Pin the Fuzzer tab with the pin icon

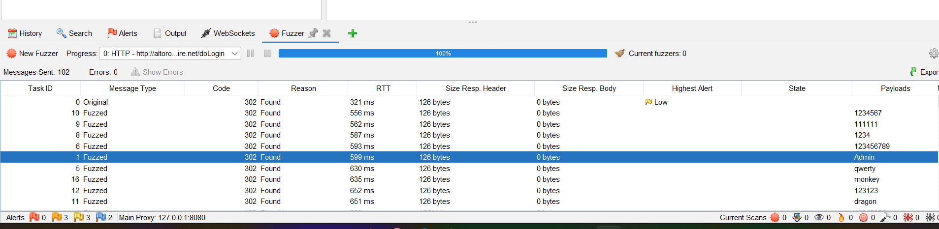pos(313,33)
